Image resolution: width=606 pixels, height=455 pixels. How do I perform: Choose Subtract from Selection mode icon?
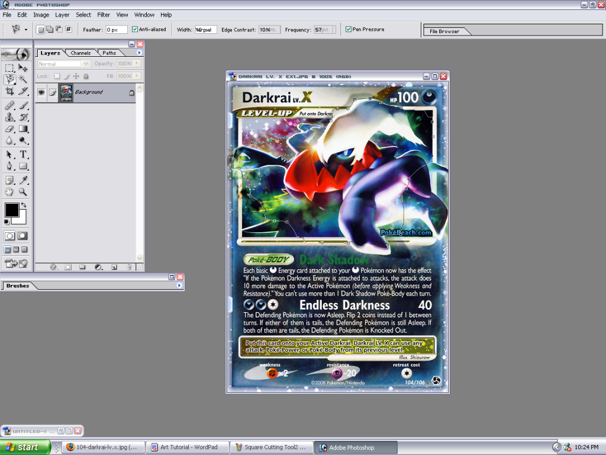click(59, 30)
